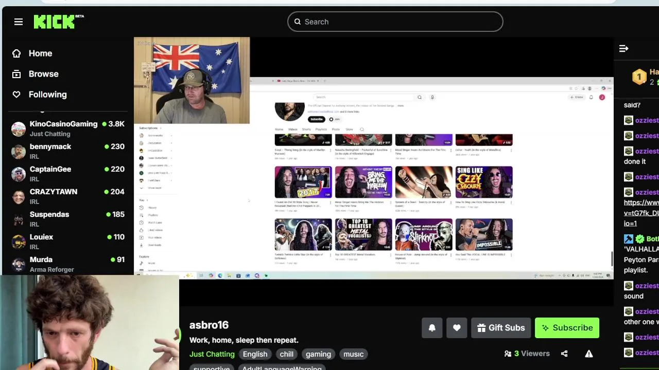This screenshot has height=370, width=659.
Task: Select the music tag
Action: tap(353, 354)
